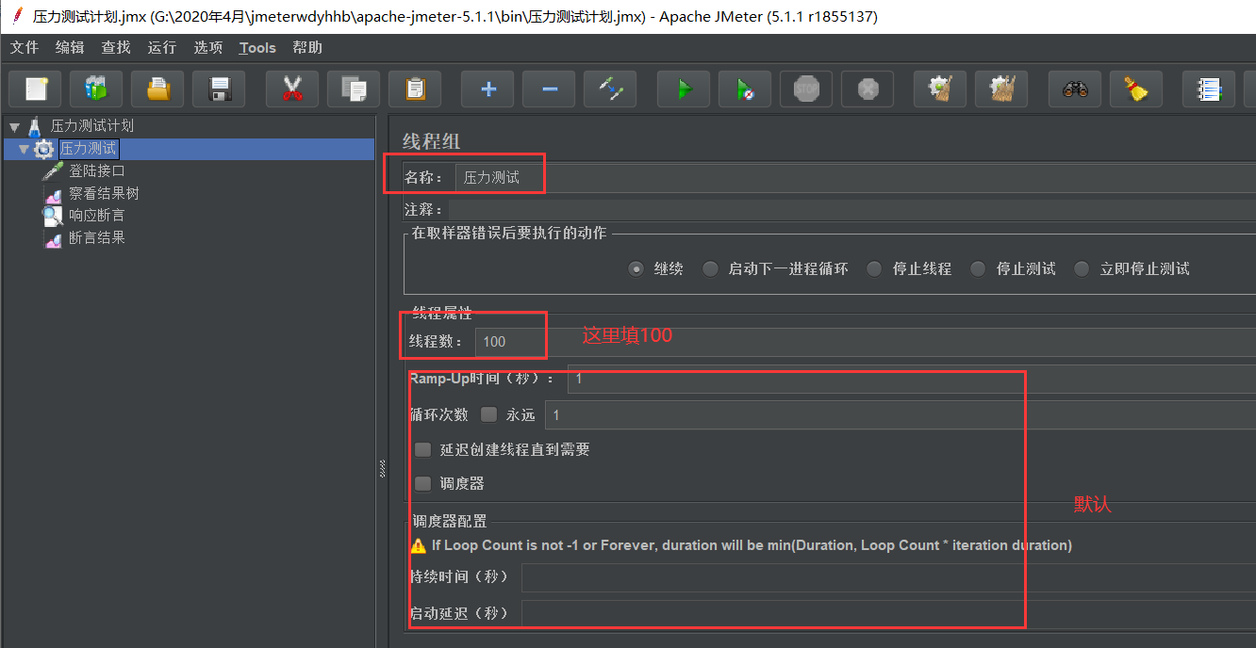The height and width of the screenshot is (648, 1256).
Task: Choose the 停止测试 radio option
Action: [x=978, y=268]
